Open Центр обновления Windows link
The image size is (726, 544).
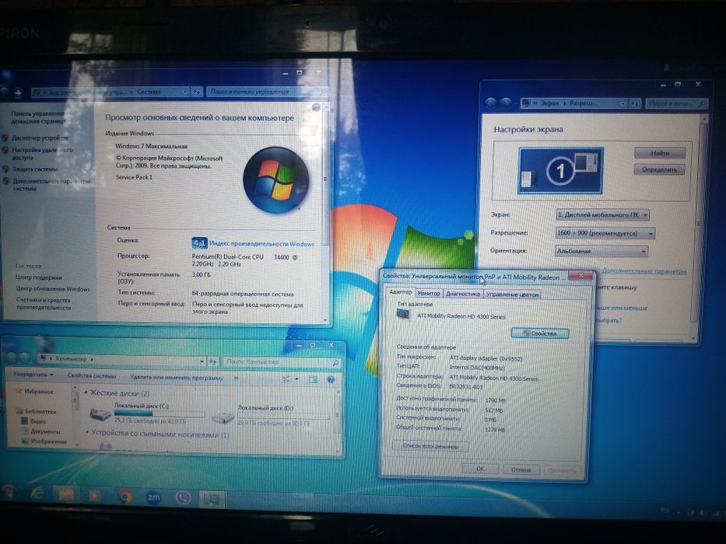[53, 288]
